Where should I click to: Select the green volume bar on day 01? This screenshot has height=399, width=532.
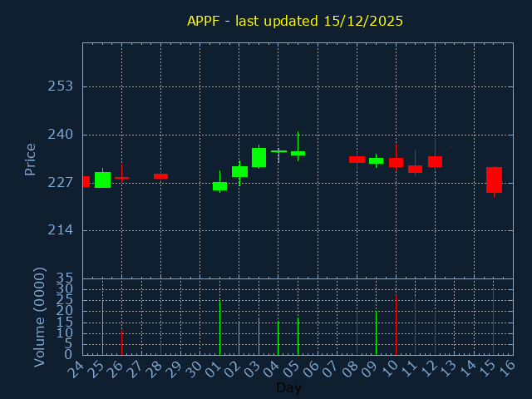point(219,328)
